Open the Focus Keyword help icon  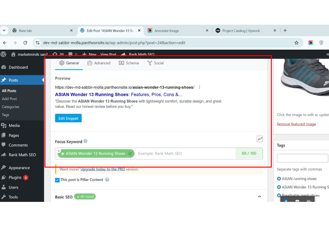click(x=86, y=141)
